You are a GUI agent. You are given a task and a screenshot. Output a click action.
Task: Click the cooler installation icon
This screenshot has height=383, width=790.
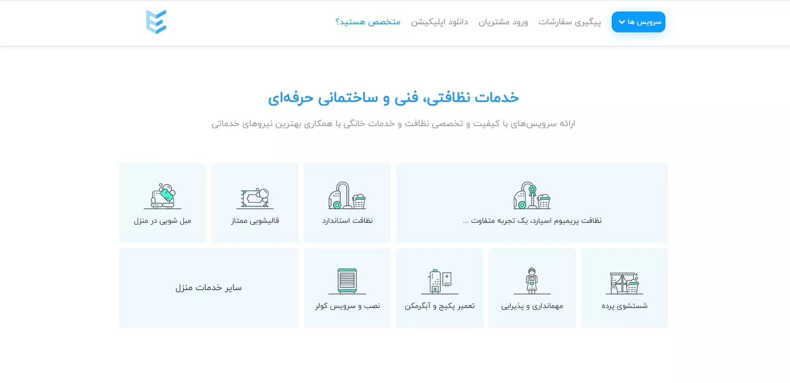(347, 281)
